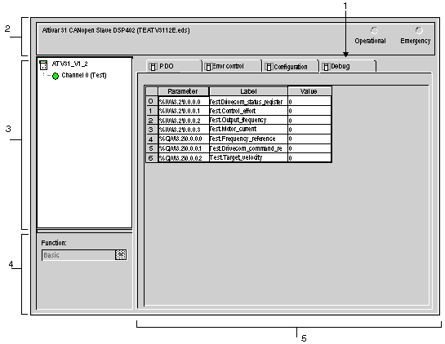
Task: Click the Parameter column header
Action: click(x=183, y=91)
